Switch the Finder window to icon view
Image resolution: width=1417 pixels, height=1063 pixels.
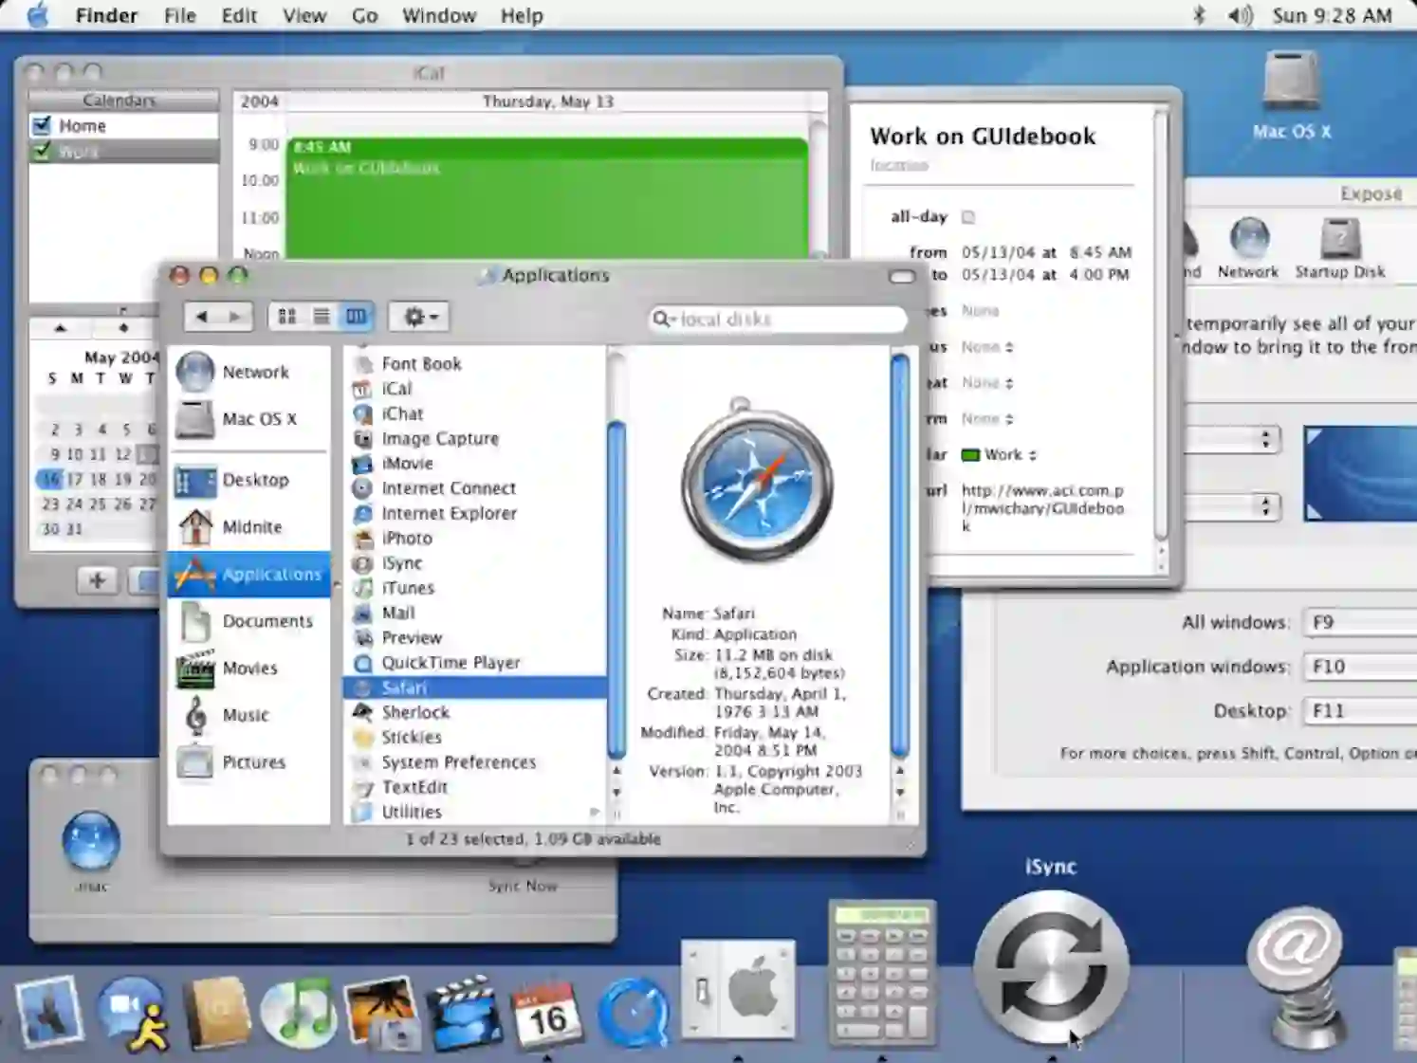(287, 316)
